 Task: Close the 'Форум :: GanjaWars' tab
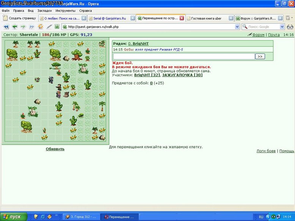coord(280,18)
